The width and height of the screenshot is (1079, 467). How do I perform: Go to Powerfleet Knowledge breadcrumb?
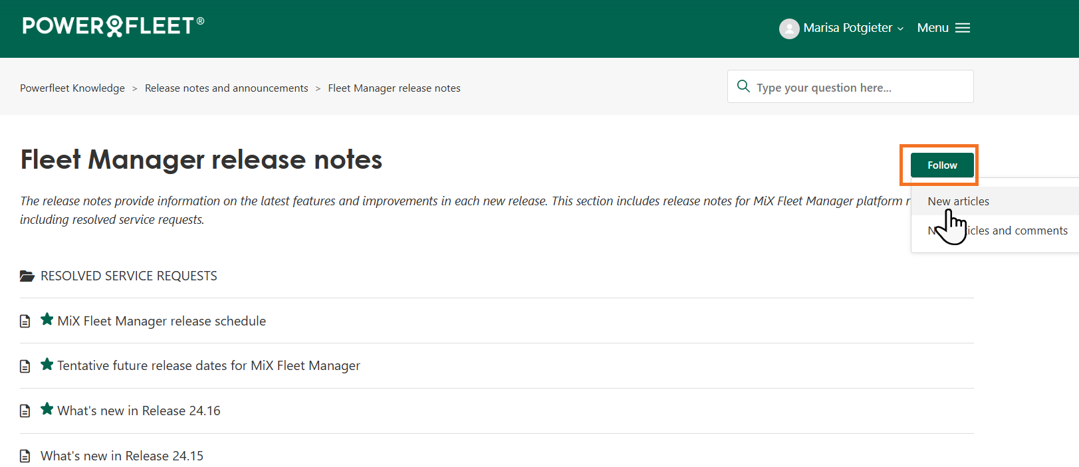(72, 88)
